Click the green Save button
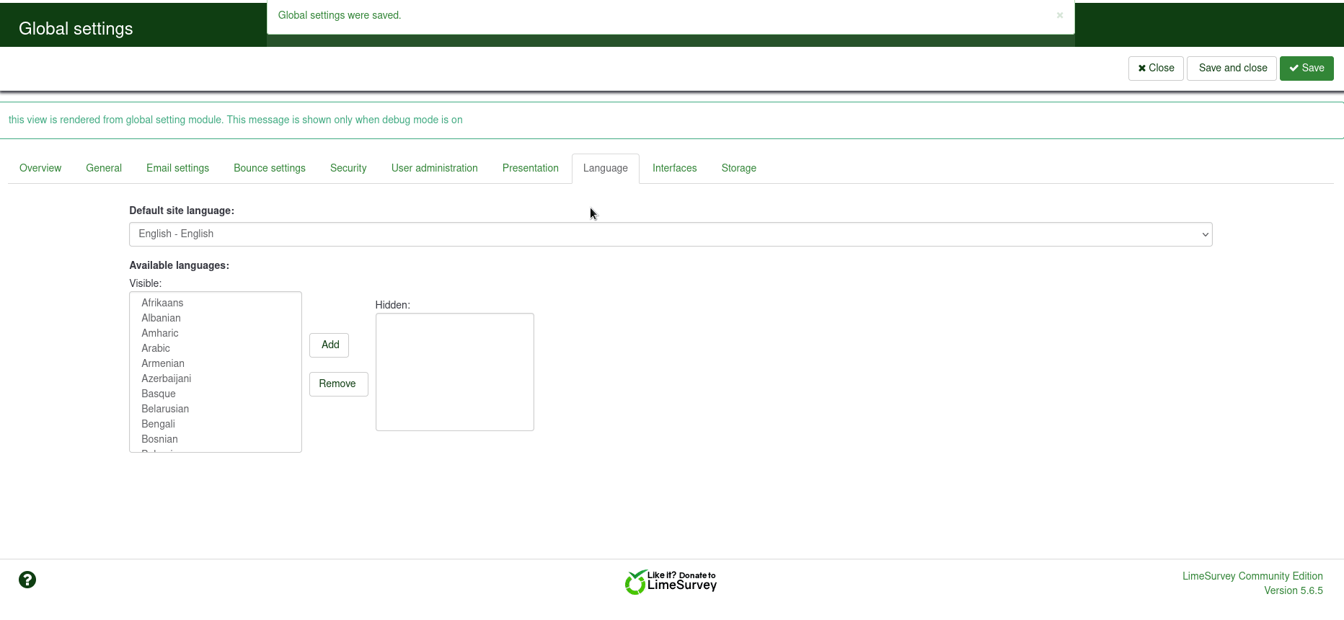This screenshot has height=620, width=1344. [x=1306, y=68]
